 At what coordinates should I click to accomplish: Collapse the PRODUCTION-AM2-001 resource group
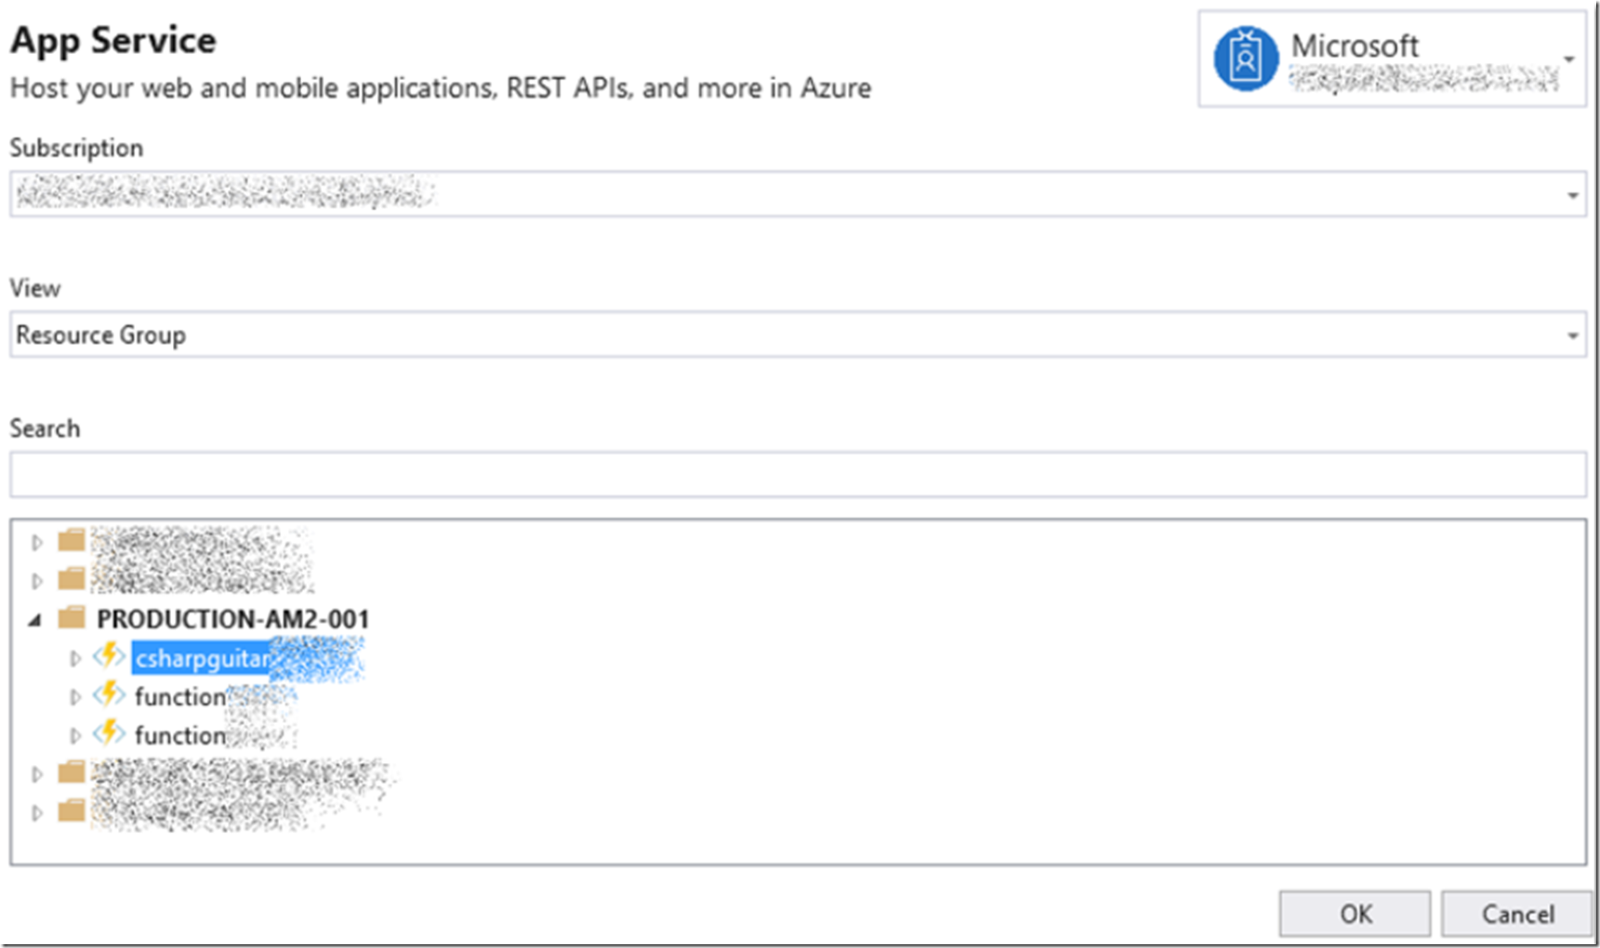pyautogui.click(x=35, y=620)
